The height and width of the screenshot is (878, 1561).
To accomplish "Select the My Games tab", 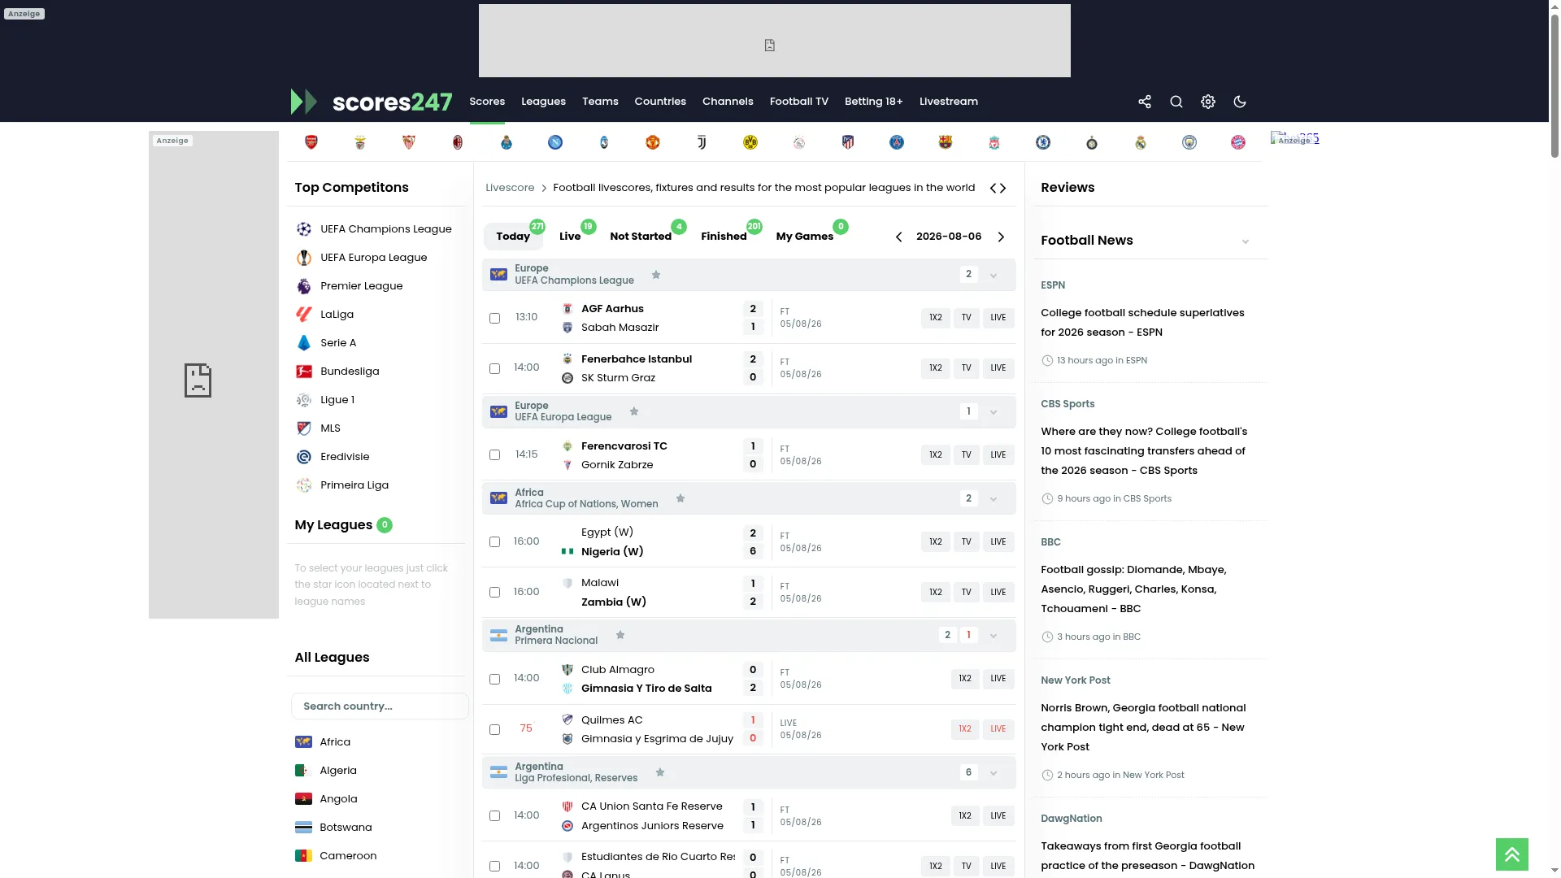I will 805,237.
